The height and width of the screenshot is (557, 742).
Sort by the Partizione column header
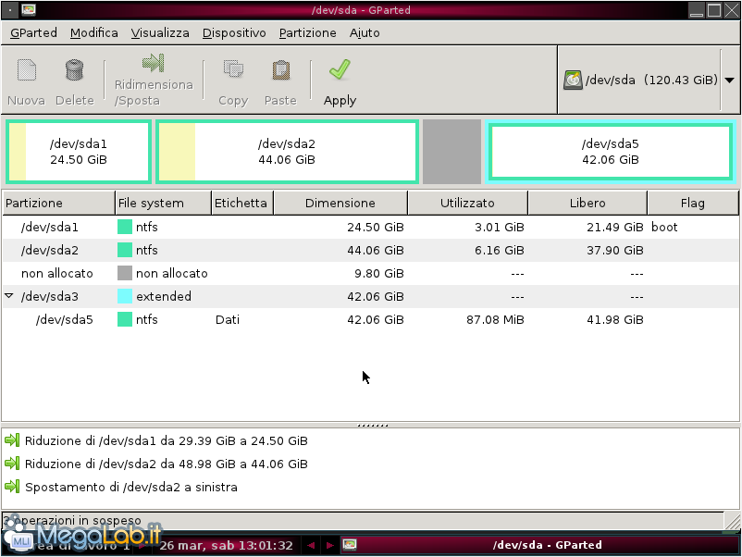tap(58, 203)
